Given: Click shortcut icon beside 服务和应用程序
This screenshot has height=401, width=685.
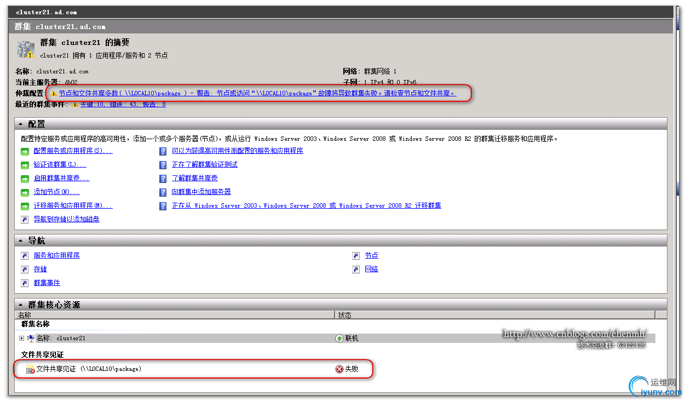Looking at the screenshot, I should [25, 256].
